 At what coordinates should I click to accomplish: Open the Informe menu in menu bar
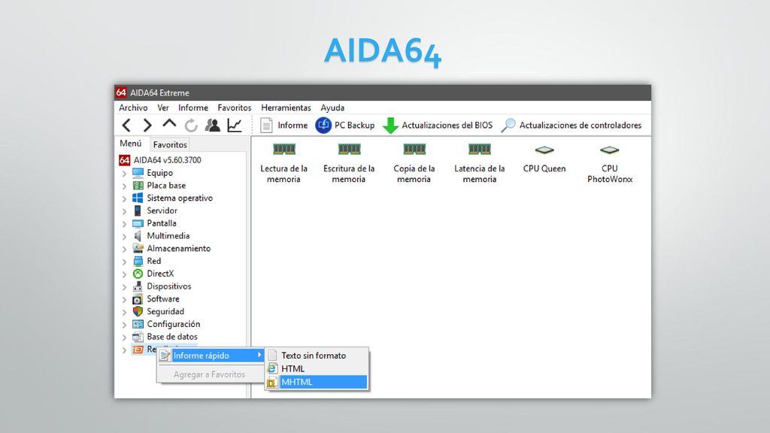click(193, 107)
